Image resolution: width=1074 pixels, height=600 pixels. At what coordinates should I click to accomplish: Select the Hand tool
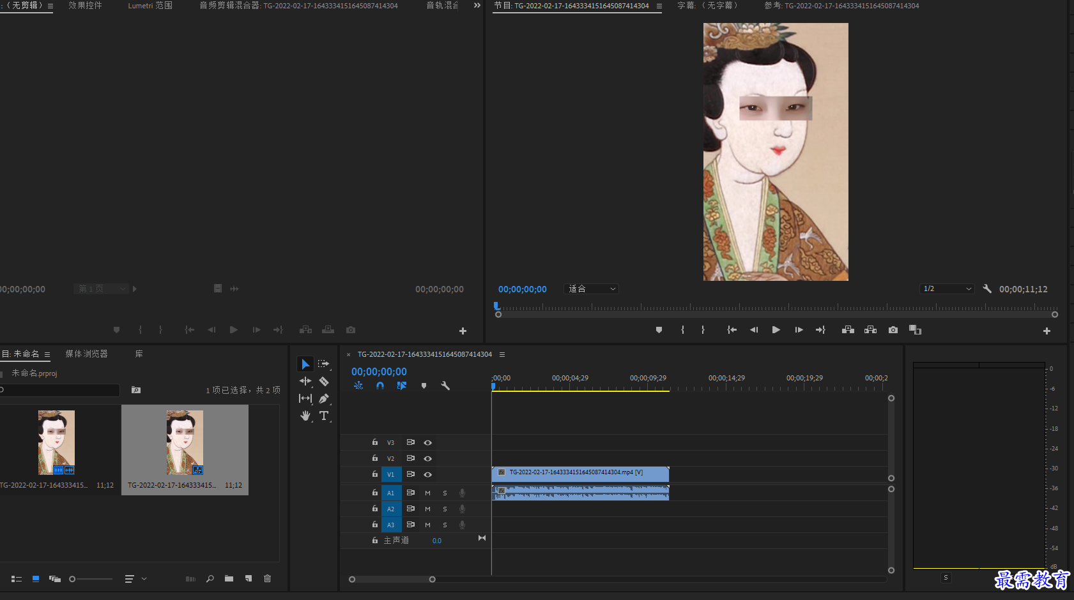[305, 416]
